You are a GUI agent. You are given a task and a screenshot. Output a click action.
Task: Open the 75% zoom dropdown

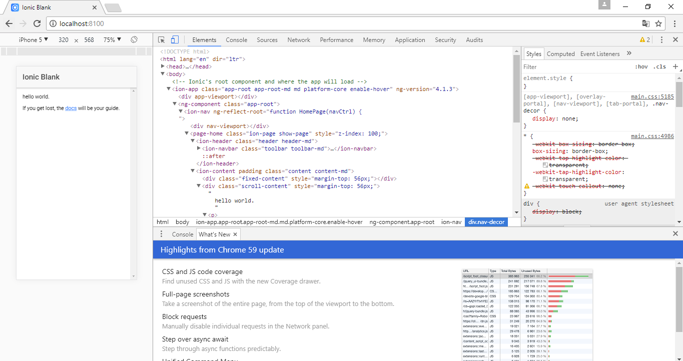(112, 39)
